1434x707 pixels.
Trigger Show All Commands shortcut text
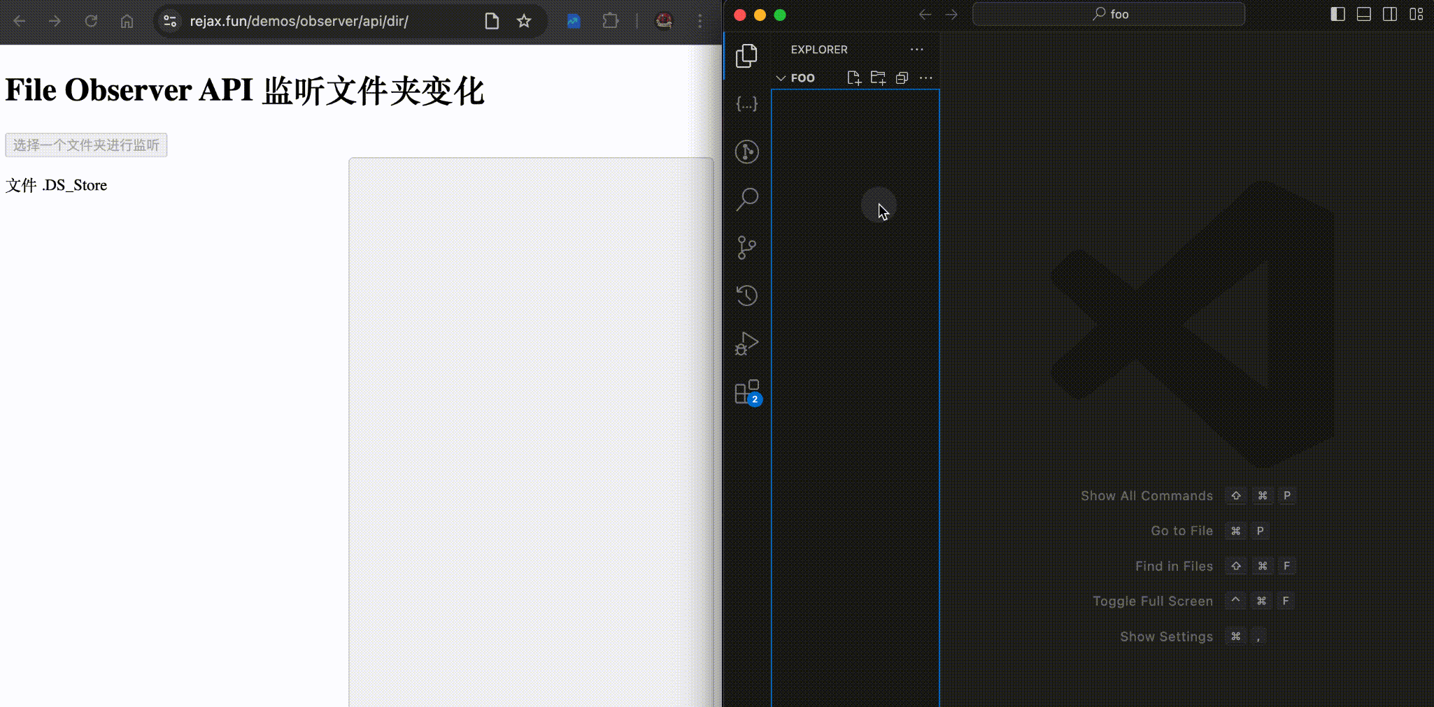[1147, 495]
